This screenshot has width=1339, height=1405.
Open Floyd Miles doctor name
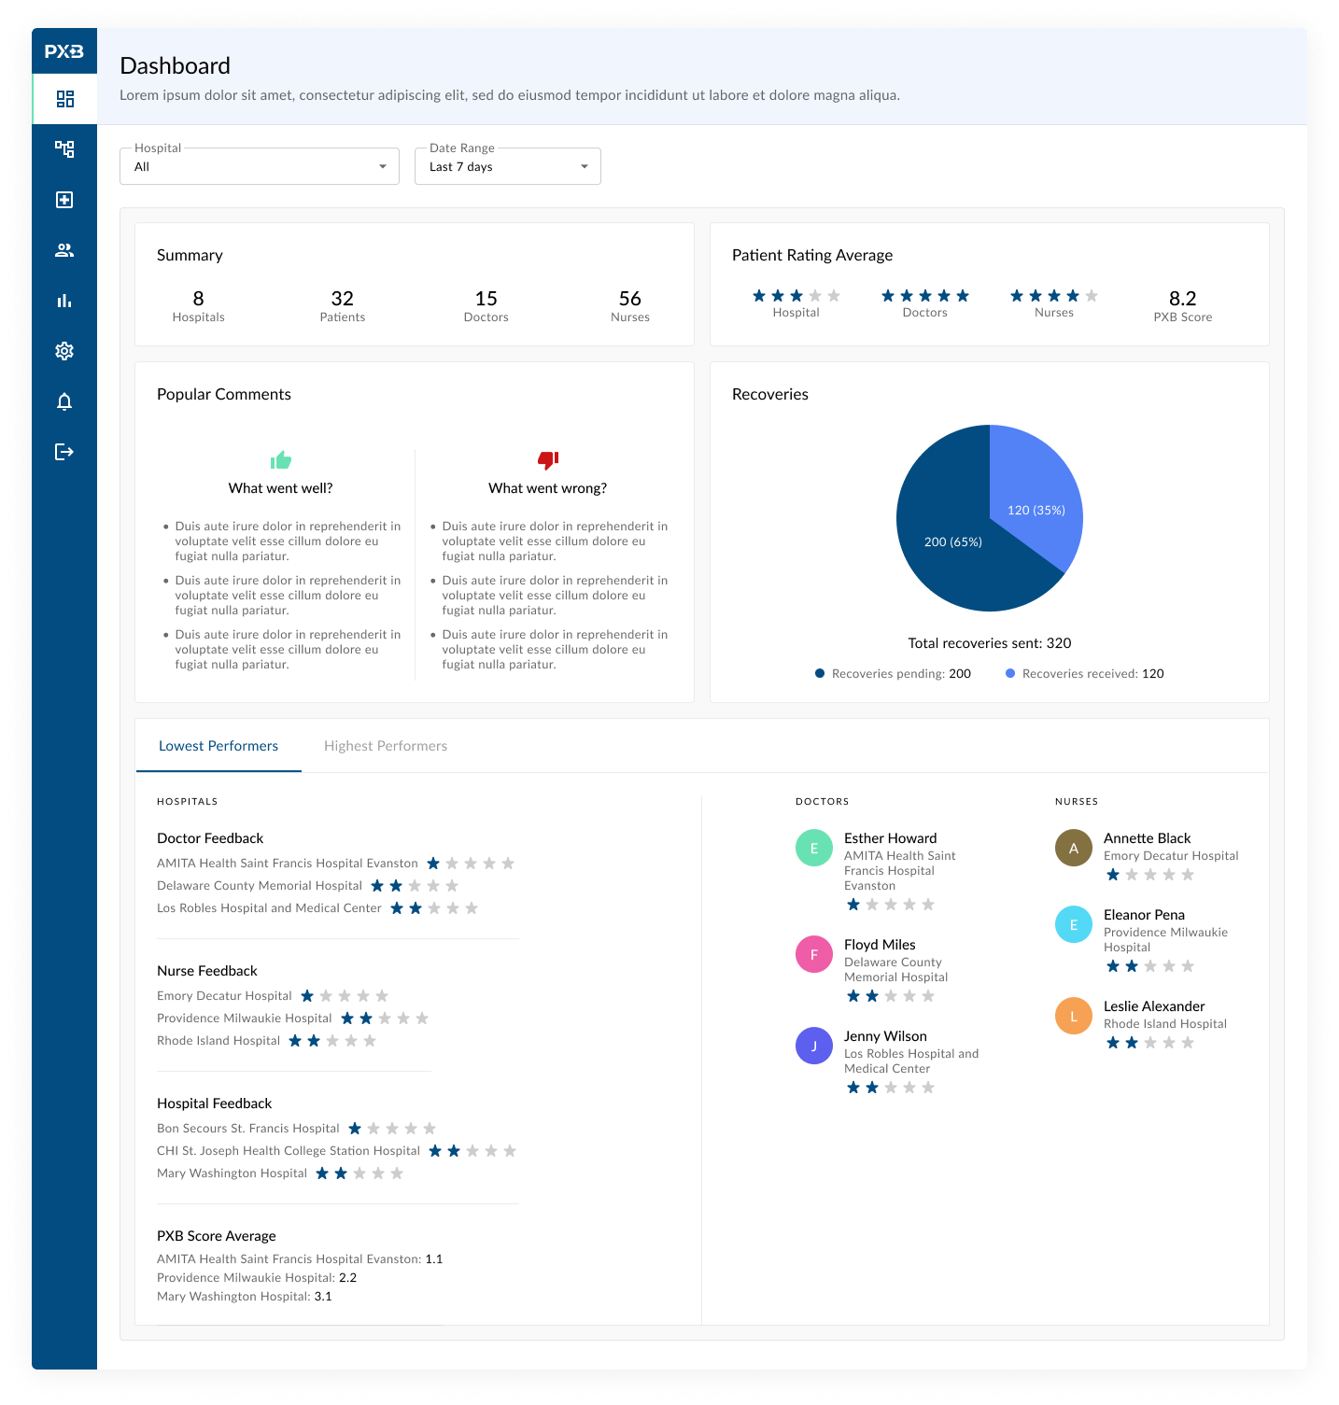click(x=880, y=945)
